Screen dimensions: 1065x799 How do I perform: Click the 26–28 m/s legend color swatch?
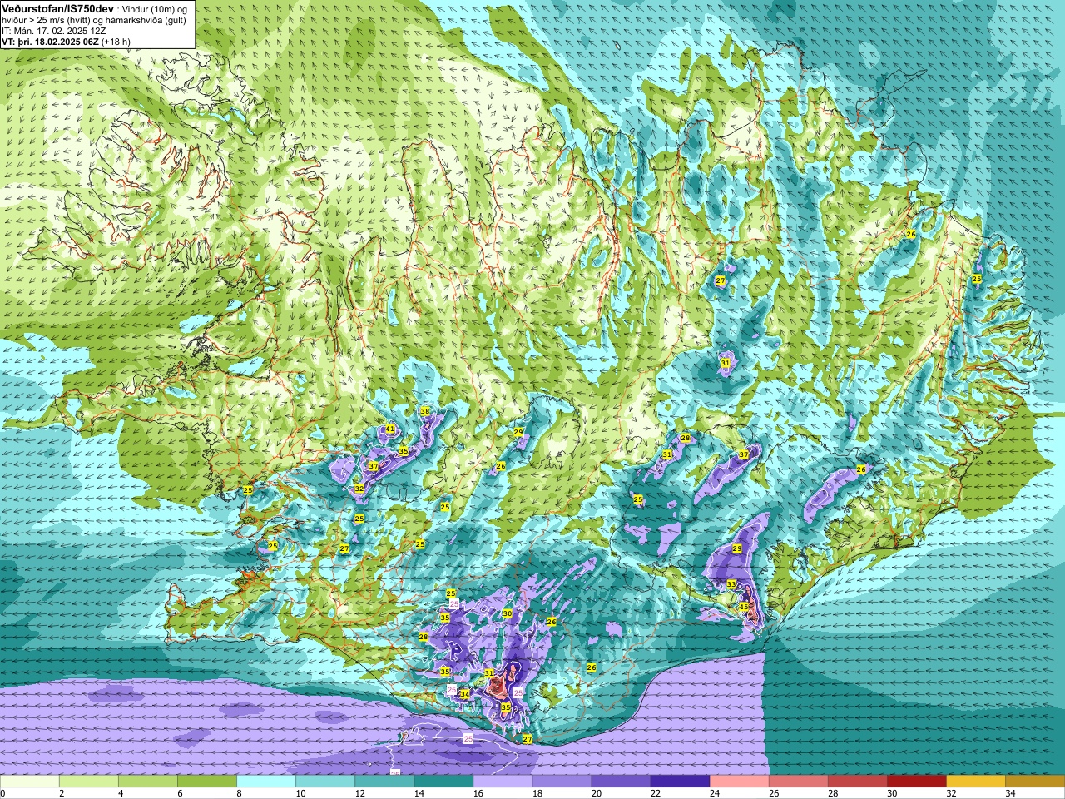coord(798,782)
